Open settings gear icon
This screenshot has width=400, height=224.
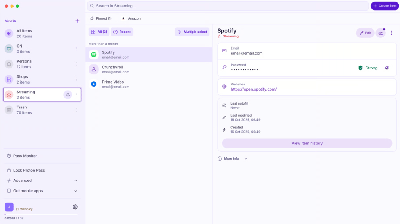click(75, 207)
